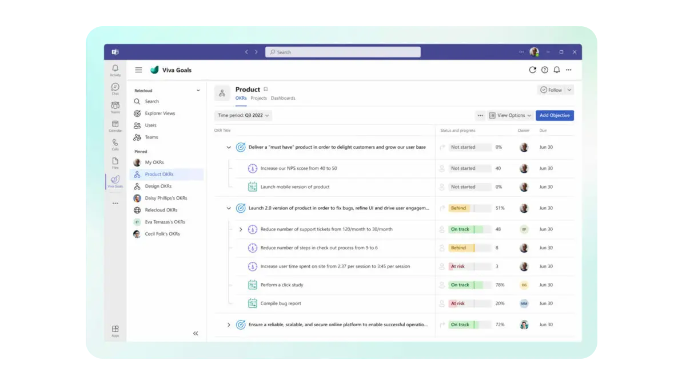686x385 pixels.
Task: Click the project icon for Launch mobile version
Action: [253, 187]
